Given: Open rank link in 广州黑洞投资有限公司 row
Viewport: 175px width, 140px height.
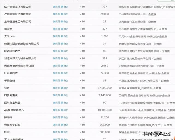Looking at the screenshot, I should pyautogui.click(x=60, y=14).
